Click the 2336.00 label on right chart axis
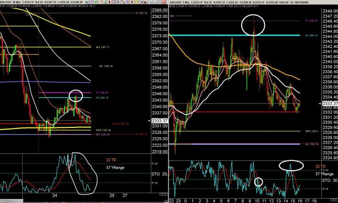 [x=330, y=87]
